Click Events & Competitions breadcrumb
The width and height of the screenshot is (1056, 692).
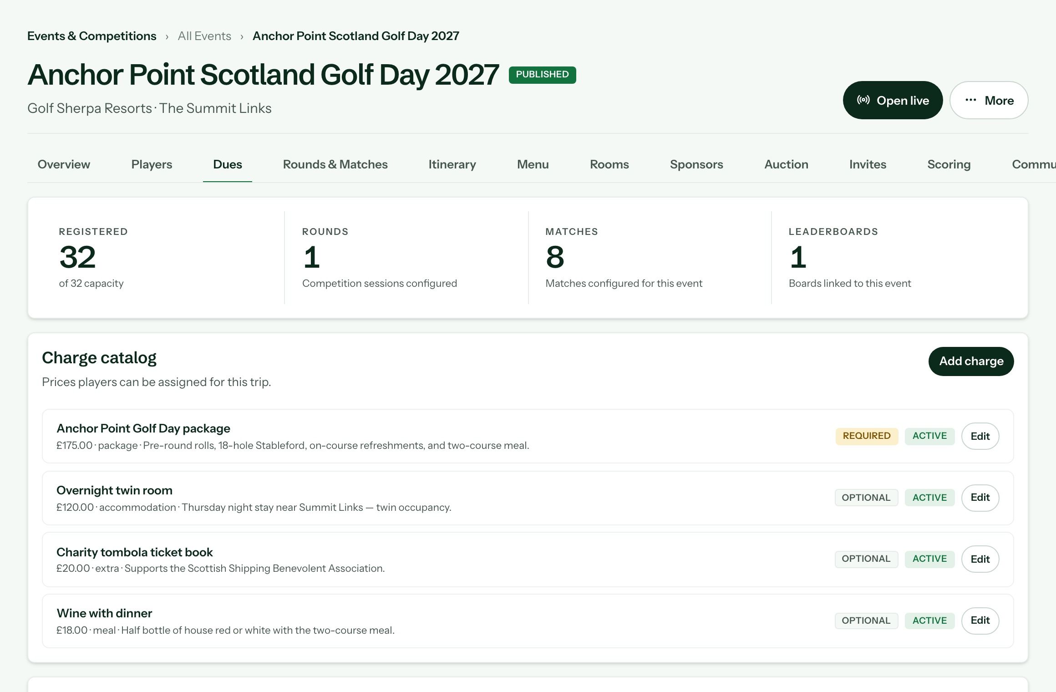coord(92,36)
